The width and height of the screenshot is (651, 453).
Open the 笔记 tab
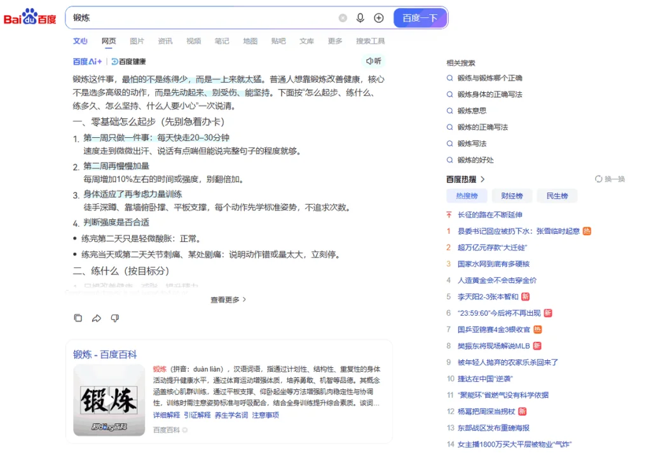pos(222,41)
